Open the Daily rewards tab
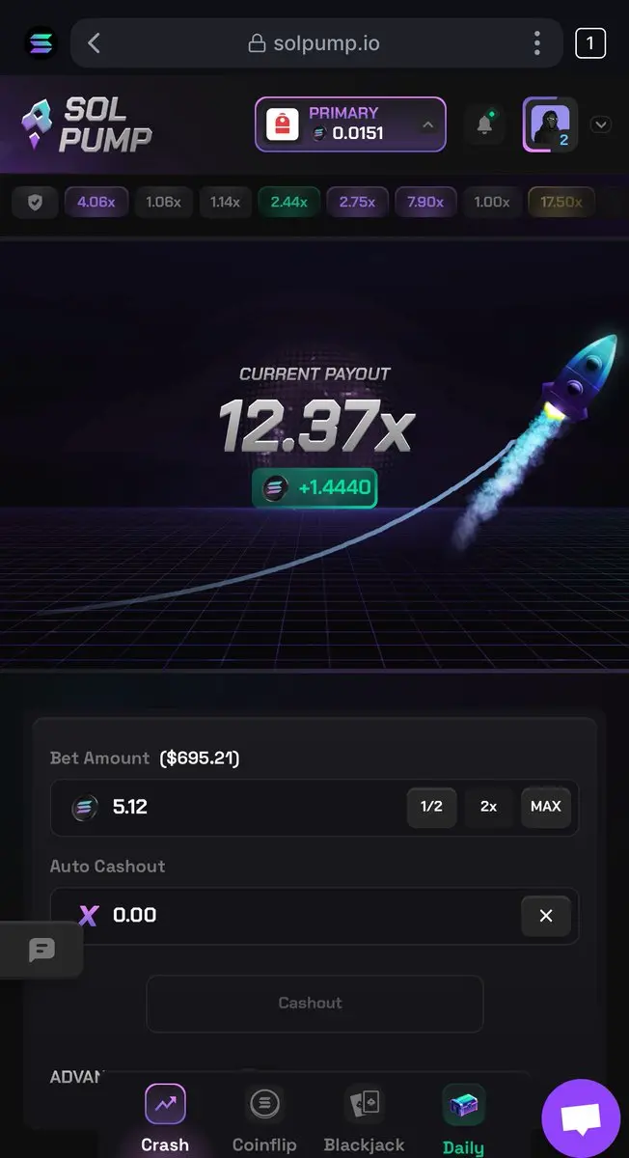The height and width of the screenshot is (1158, 629). (x=463, y=1119)
